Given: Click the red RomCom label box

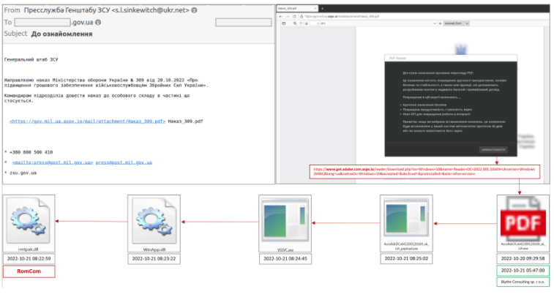Looking at the screenshot, I should pos(29,272).
